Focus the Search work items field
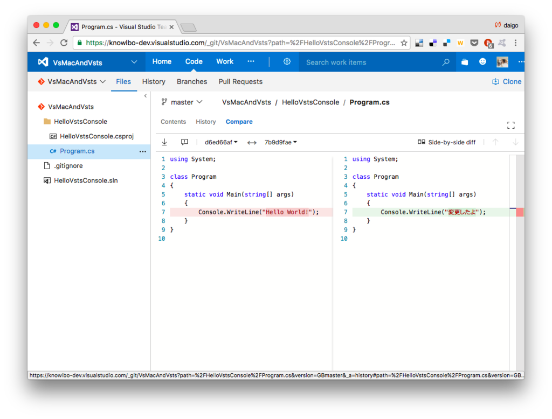 [370, 62]
